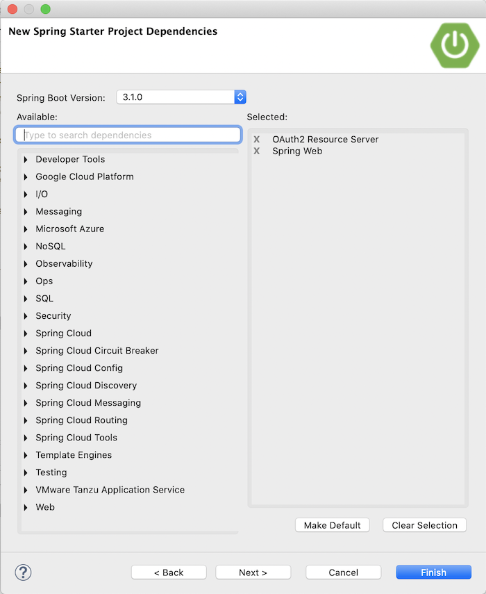The width and height of the screenshot is (486, 594).
Task: Expand the Observability category
Action: click(x=26, y=264)
